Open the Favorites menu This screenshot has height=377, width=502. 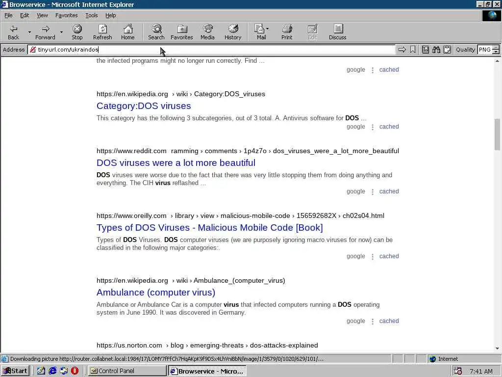tap(66, 15)
